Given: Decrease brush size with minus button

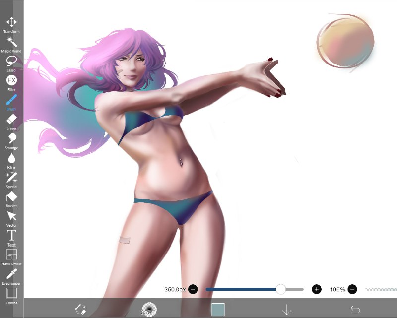Looking at the screenshot, I should (x=193, y=289).
